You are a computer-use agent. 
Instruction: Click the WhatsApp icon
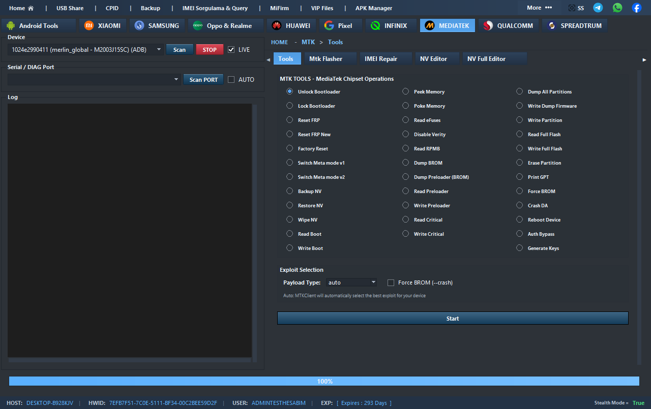[617, 8]
